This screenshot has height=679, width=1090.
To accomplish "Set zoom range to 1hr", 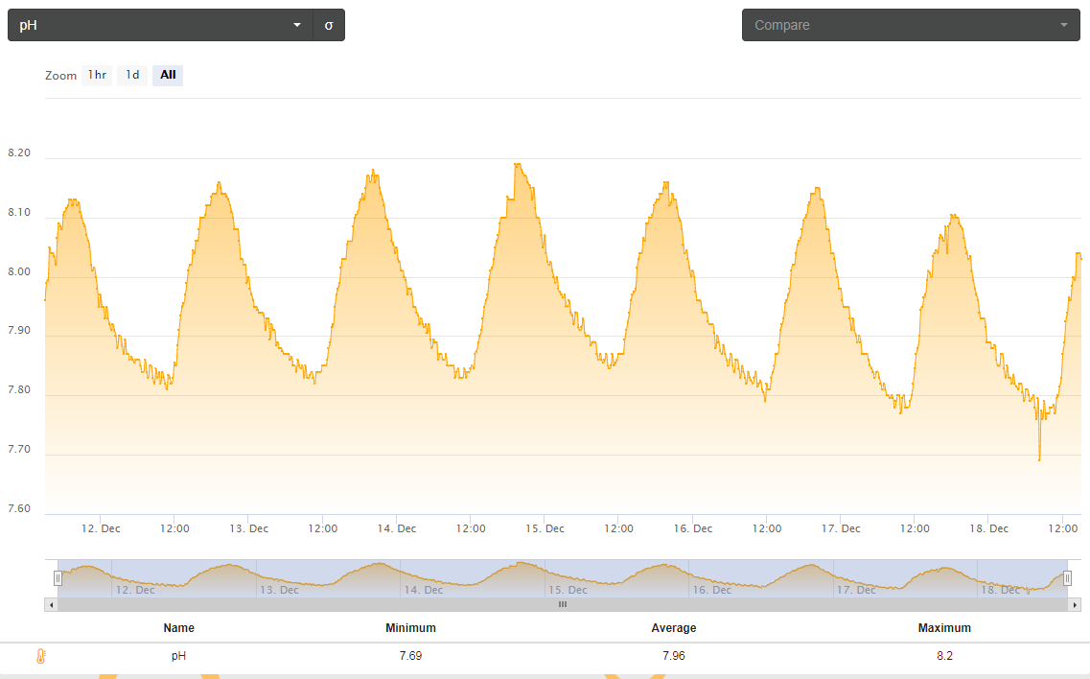I will [97, 75].
